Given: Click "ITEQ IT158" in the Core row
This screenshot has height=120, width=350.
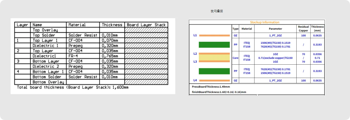Looking at the screenshot, I should 247,58.
